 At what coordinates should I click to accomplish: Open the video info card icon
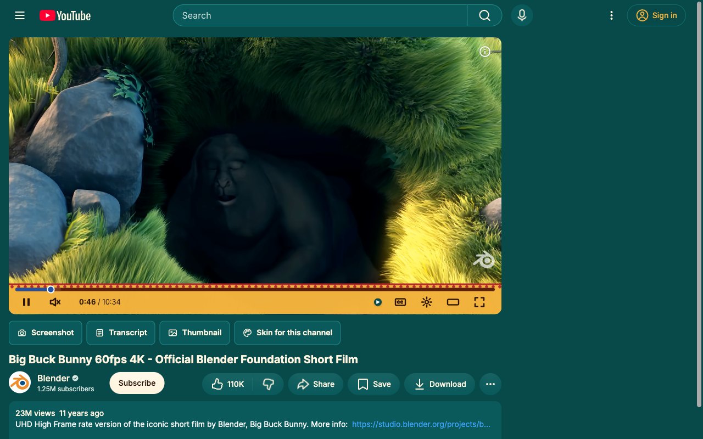(x=485, y=52)
